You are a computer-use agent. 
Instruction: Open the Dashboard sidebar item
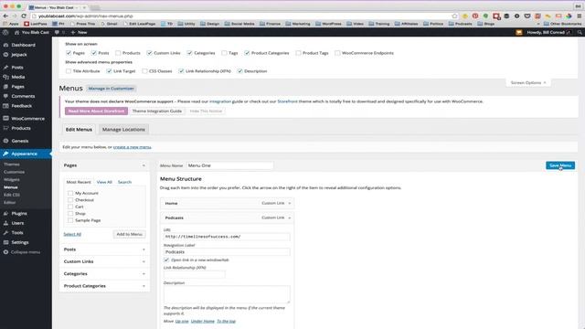(x=23, y=45)
